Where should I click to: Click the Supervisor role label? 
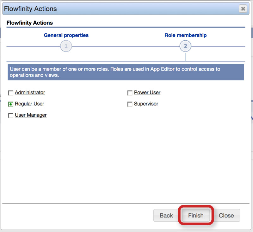point(146,104)
